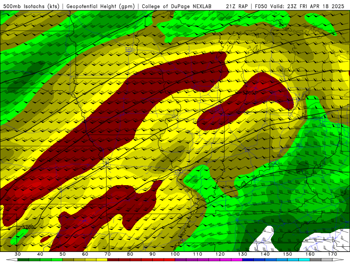Click the '21Z RAP' model run text
The height and width of the screenshot is (262, 350).
pyautogui.click(x=237, y=6)
